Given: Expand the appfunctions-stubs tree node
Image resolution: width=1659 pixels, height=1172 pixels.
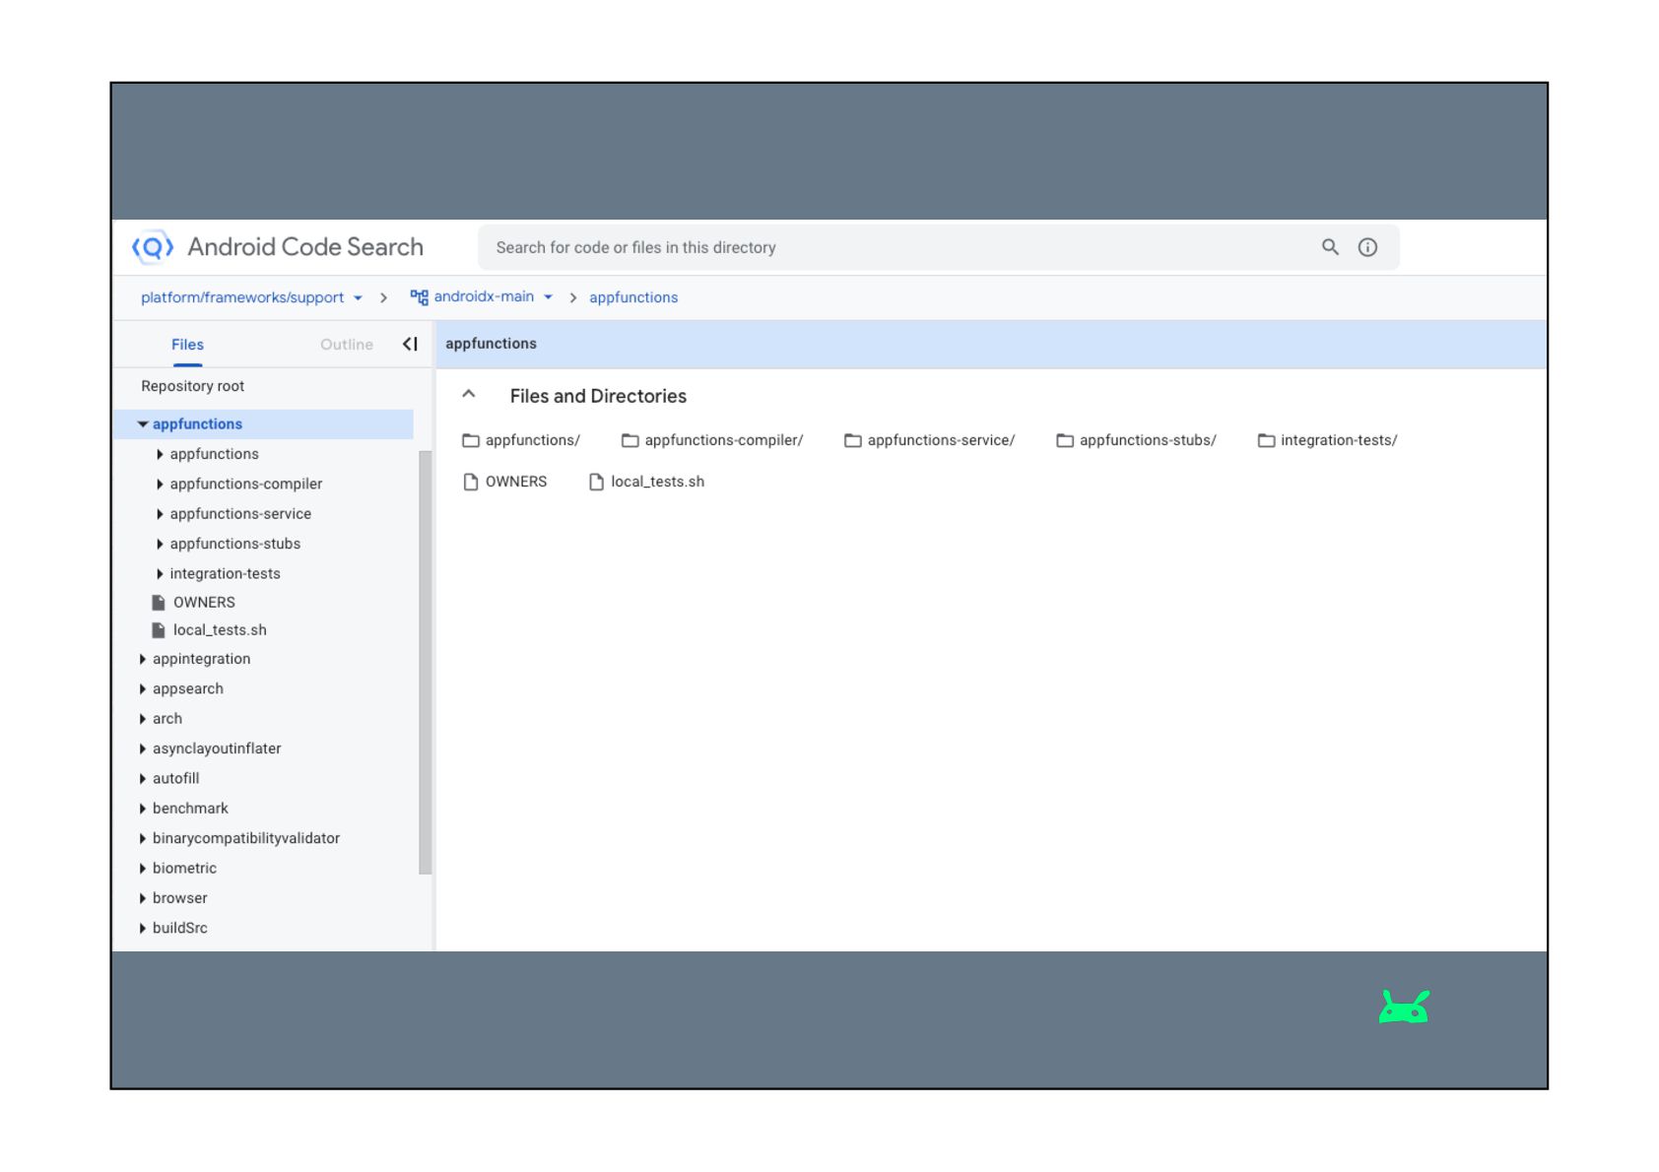Looking at the screenshot, I should point(160,544).
